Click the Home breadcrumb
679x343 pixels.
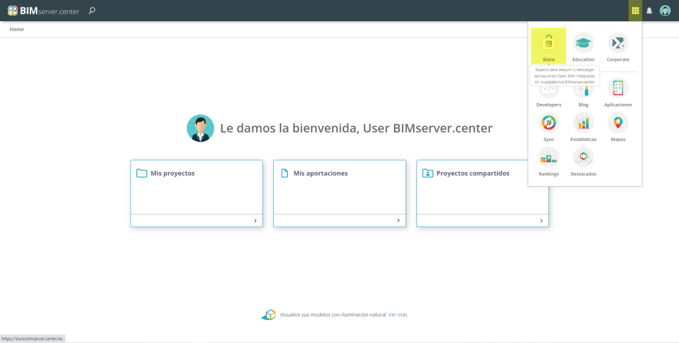tap(17, 29)
